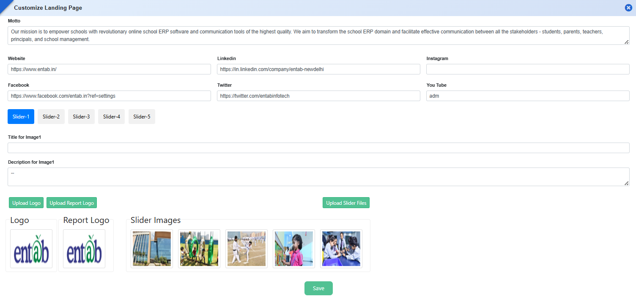The image size is (636, 305).
Task: Click the Twitter label
Action: [x=225, y=85]
